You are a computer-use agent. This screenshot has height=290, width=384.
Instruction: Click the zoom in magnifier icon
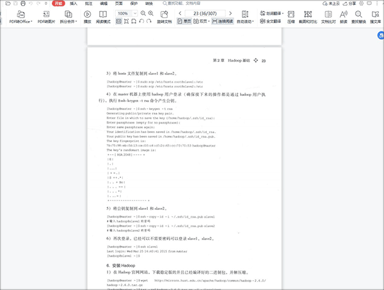coord(151,13)
